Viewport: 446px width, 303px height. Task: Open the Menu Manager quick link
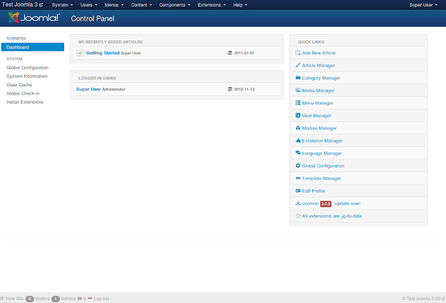pyautogui.click(x=318, y=103)
